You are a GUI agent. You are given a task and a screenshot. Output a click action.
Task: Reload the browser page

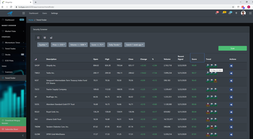point(11,7)
